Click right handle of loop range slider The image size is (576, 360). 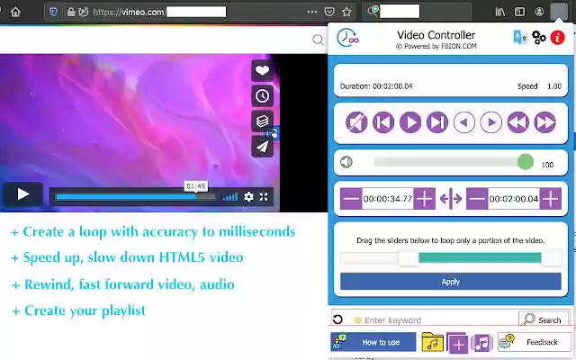click(x=552, y=258)
